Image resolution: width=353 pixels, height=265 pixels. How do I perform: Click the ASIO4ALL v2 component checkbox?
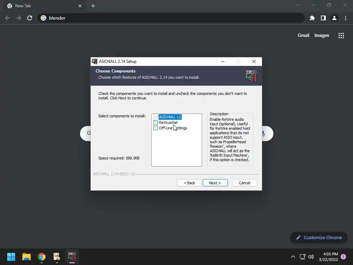tap(155, 117)
